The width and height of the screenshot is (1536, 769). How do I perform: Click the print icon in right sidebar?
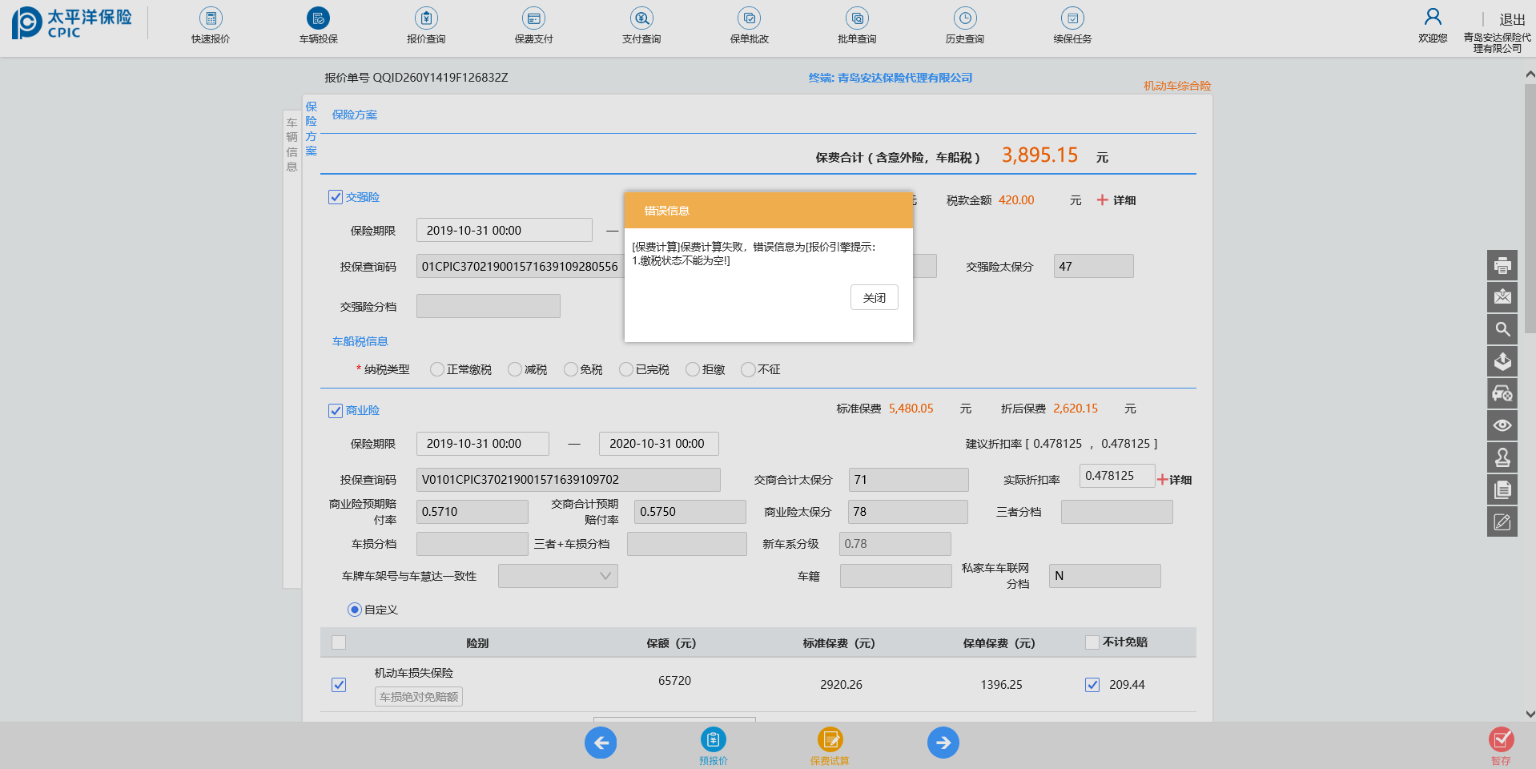pyautogui.click(x=1502, y=265)
